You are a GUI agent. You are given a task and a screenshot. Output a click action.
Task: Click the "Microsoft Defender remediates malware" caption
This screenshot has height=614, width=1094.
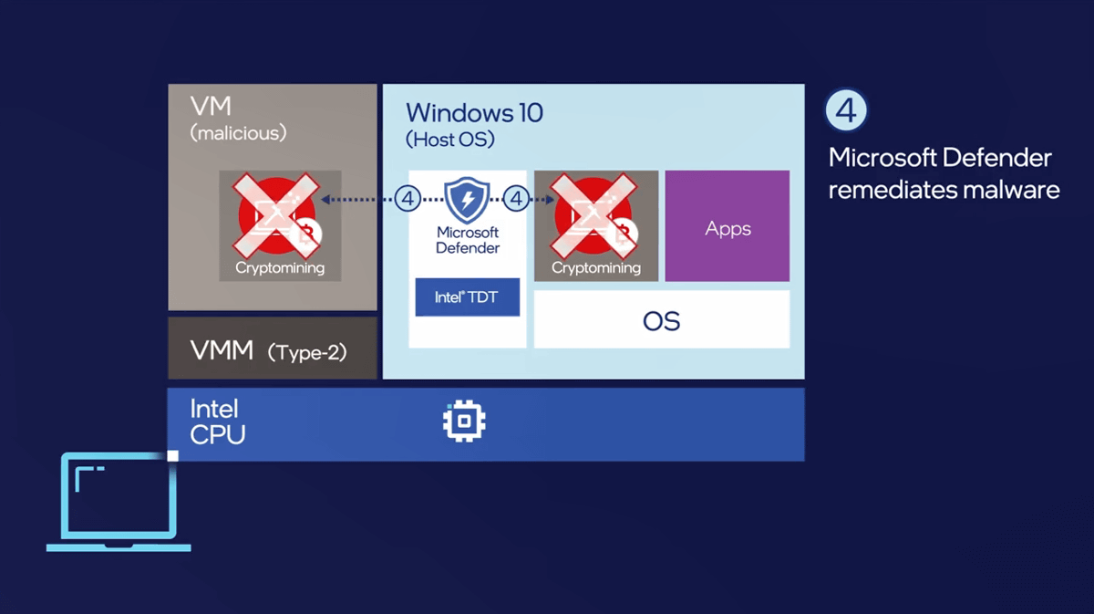[944, 173]
